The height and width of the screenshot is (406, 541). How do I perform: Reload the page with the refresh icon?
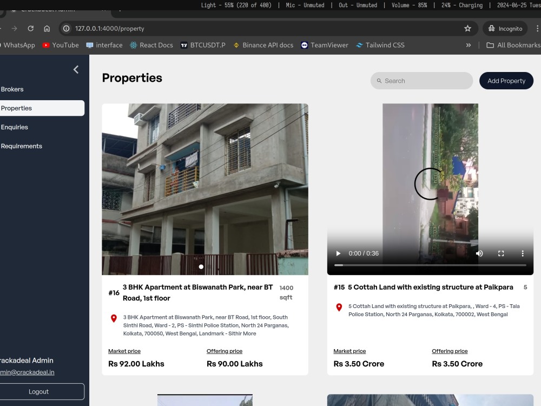(31, 28)
